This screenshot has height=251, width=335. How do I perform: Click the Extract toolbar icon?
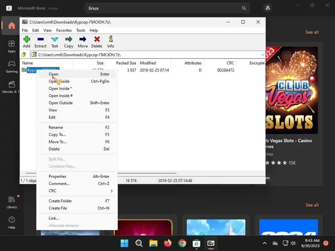40,42
